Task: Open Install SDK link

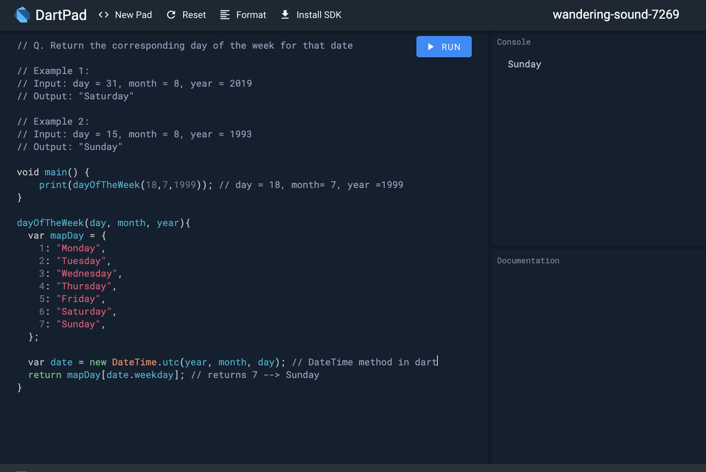Action: point(311,15)
